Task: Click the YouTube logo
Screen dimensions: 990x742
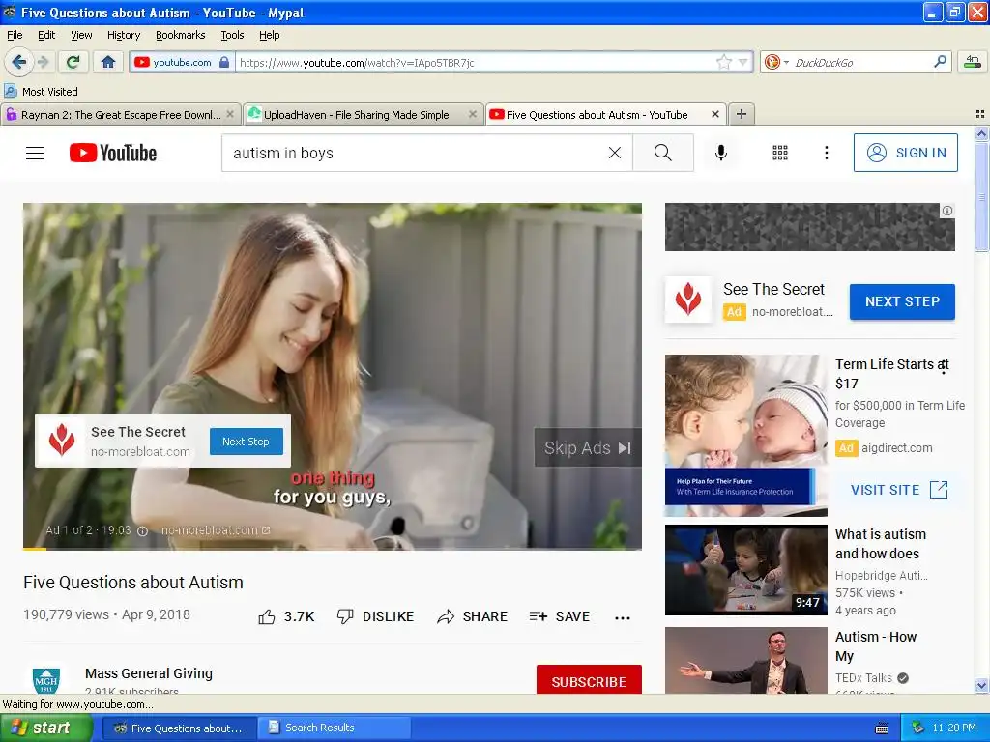Action: pyautogui.click(x=113, y=153)
